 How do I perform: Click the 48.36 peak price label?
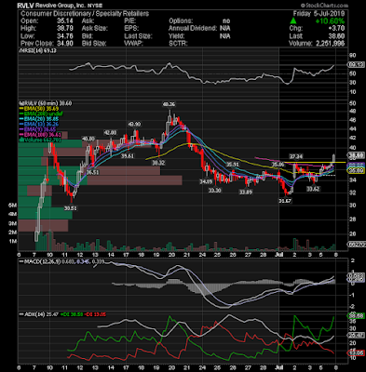(x=169, y=105)
